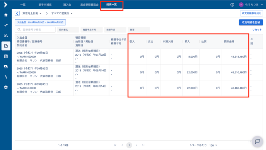Screen dimensions: 266x150
Task: Switch to 残高一覧 tab
Action: [x=112, y=5]
